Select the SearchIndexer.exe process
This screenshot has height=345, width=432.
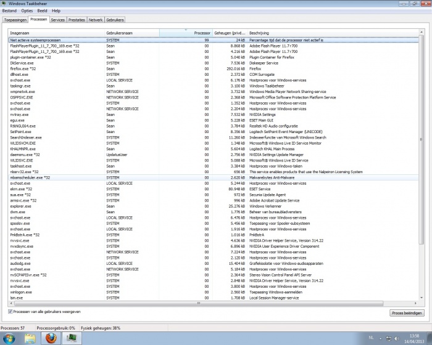click(x=214, y=137)
